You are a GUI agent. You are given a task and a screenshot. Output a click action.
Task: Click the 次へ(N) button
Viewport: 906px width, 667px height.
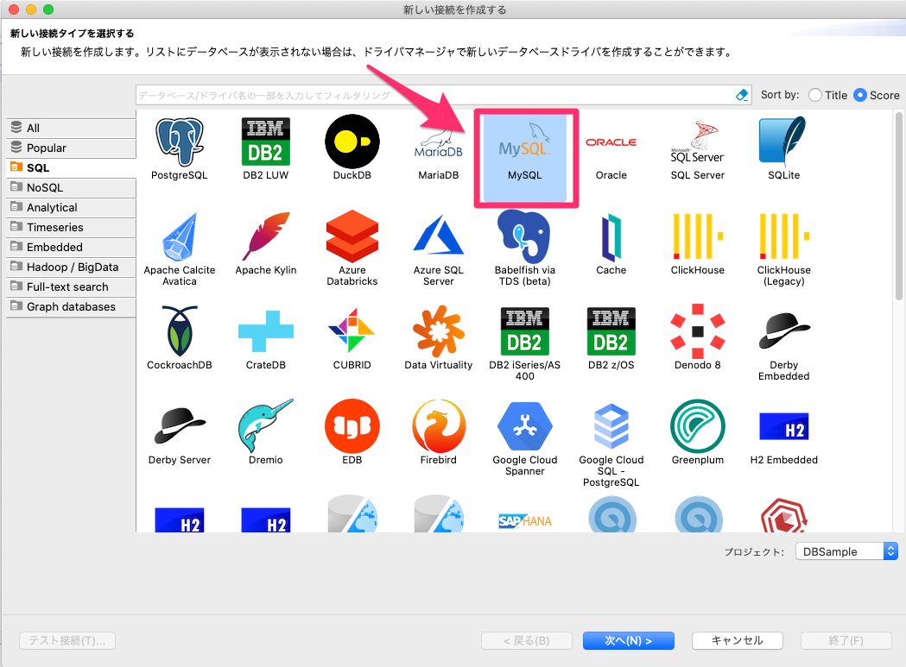pos(629,640)
